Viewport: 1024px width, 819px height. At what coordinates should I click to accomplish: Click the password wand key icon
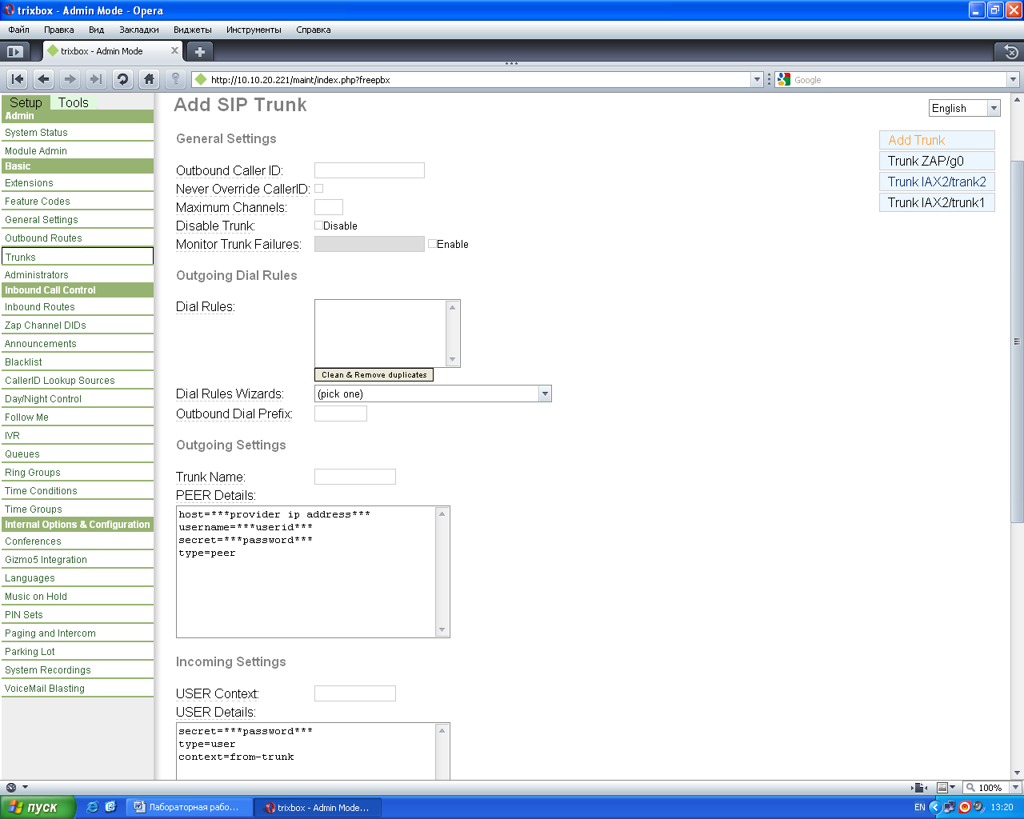(x=175, y=79)
